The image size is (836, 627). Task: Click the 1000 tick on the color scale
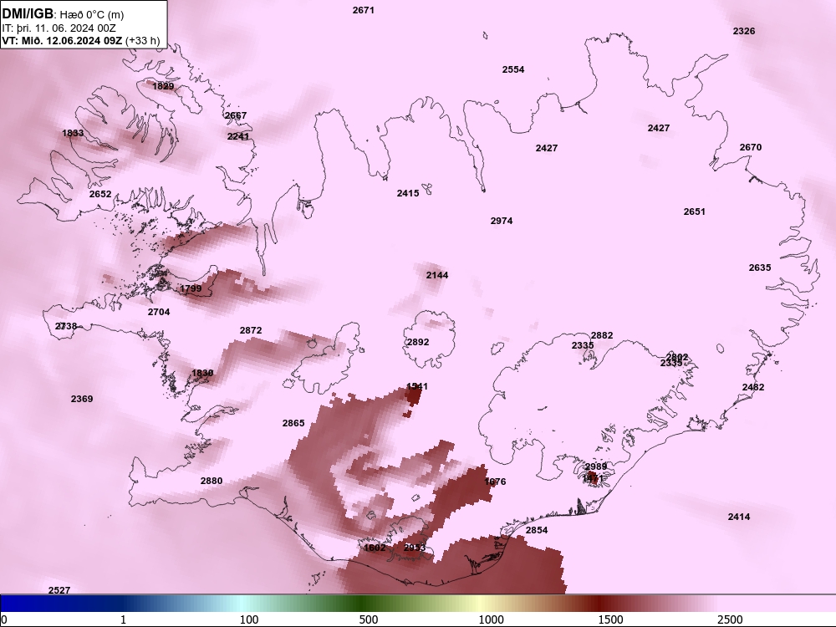pyautogui.click(x=491, y=619)
